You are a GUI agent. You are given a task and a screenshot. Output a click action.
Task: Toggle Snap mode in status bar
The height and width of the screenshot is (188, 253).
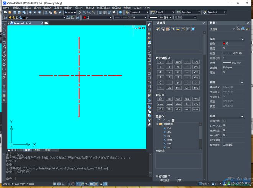[54, 184]
